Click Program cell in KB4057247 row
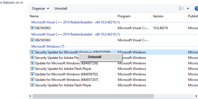 [132, 80]
